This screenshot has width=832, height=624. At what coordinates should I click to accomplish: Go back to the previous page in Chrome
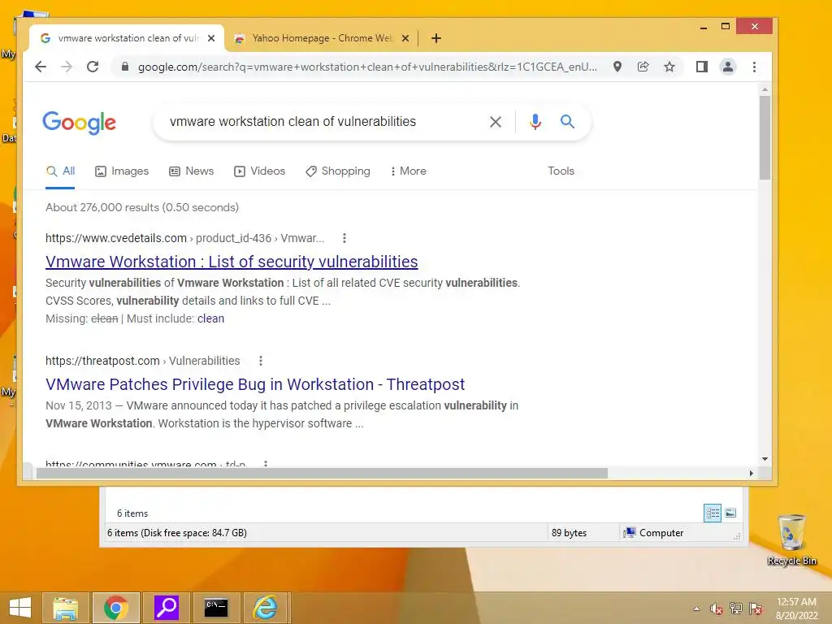point(41,67)
